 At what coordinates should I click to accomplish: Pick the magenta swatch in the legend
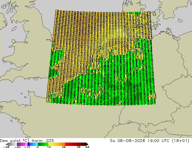pyautogui.click(x=24, y=144)
